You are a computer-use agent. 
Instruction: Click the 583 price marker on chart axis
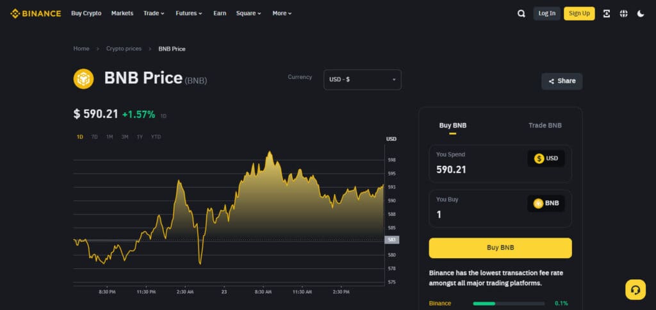click(391, 240)
